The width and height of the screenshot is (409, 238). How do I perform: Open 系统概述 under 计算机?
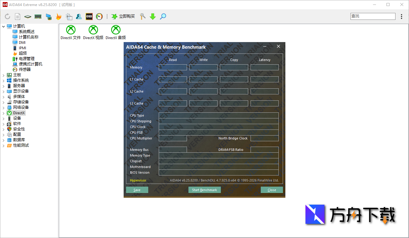27,31
